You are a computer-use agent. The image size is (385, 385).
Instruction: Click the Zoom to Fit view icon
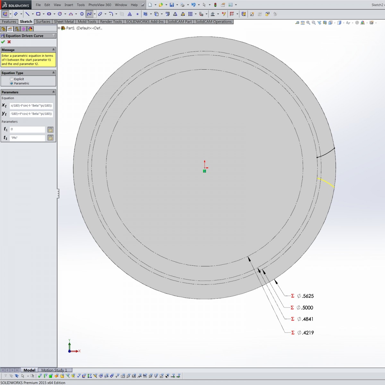point(308,23)
